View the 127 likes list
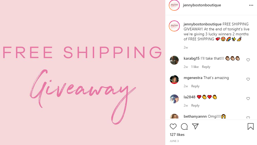 tap(177, 135)
